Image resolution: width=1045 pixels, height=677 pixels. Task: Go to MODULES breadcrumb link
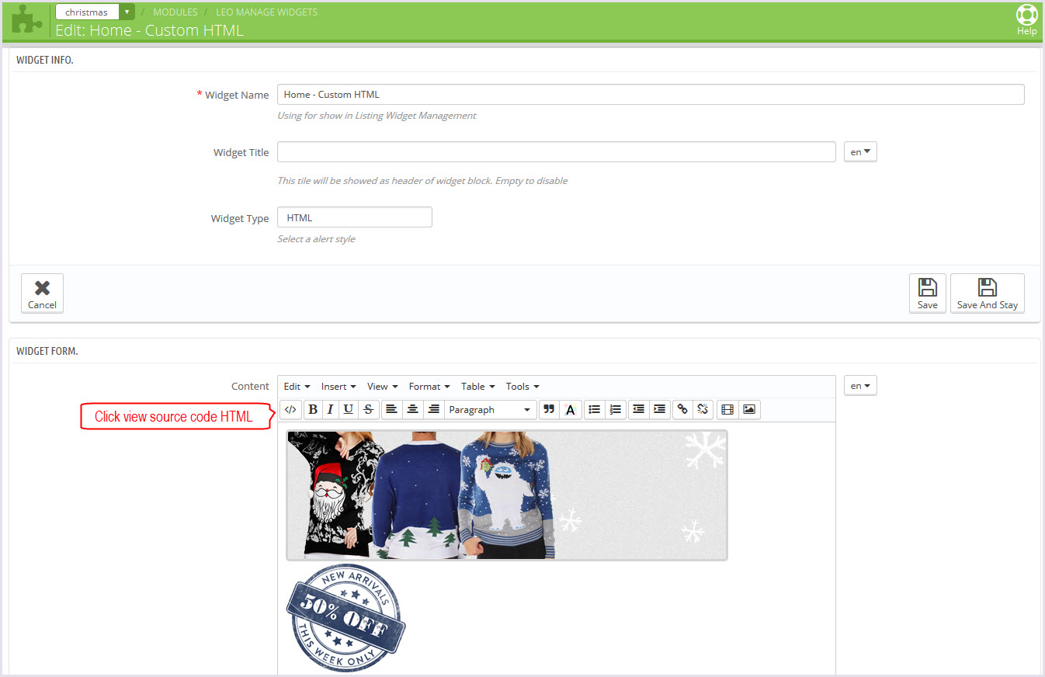pos(175,12)
